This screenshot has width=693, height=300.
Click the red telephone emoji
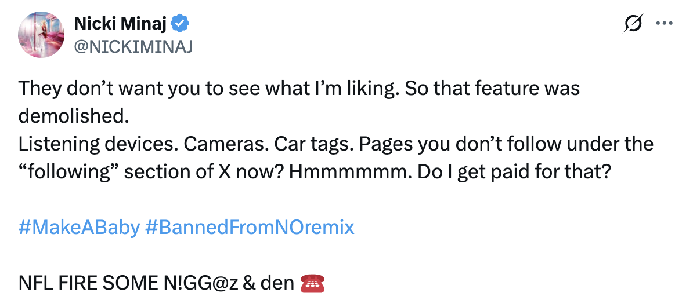click(313, 284)
